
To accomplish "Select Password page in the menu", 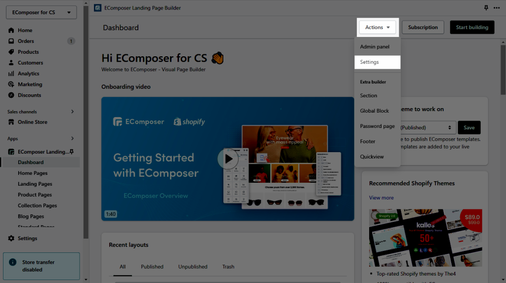I will point(377,126).
